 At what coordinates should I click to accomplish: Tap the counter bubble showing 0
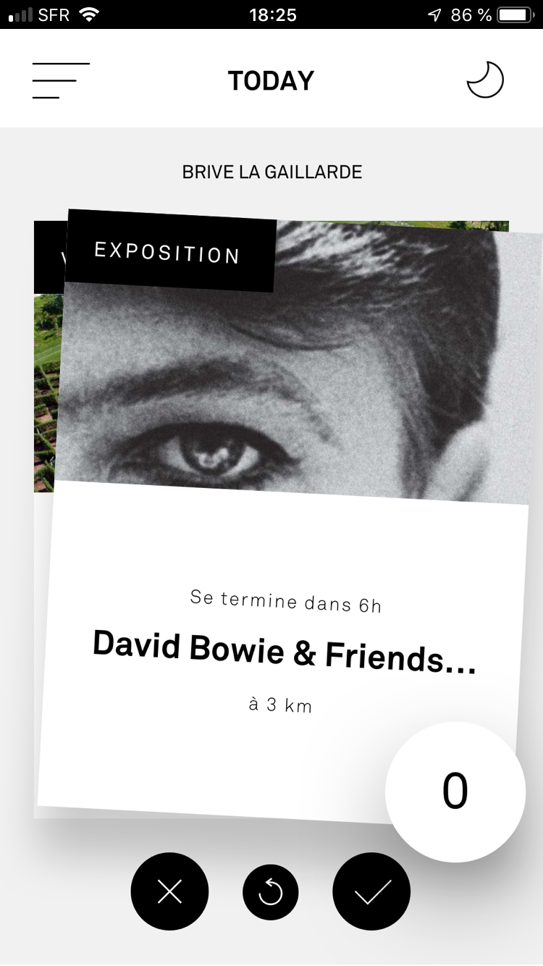point(455,791)
